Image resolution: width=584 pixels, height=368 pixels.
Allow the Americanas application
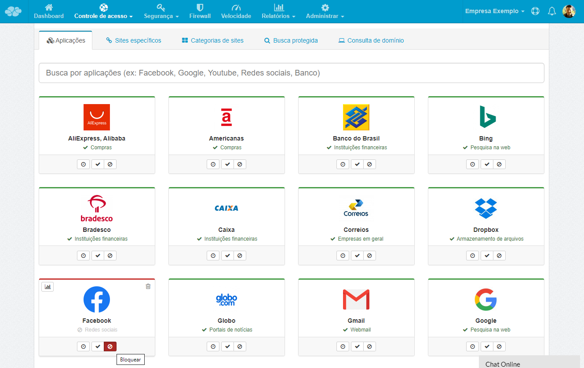point(227,164)
